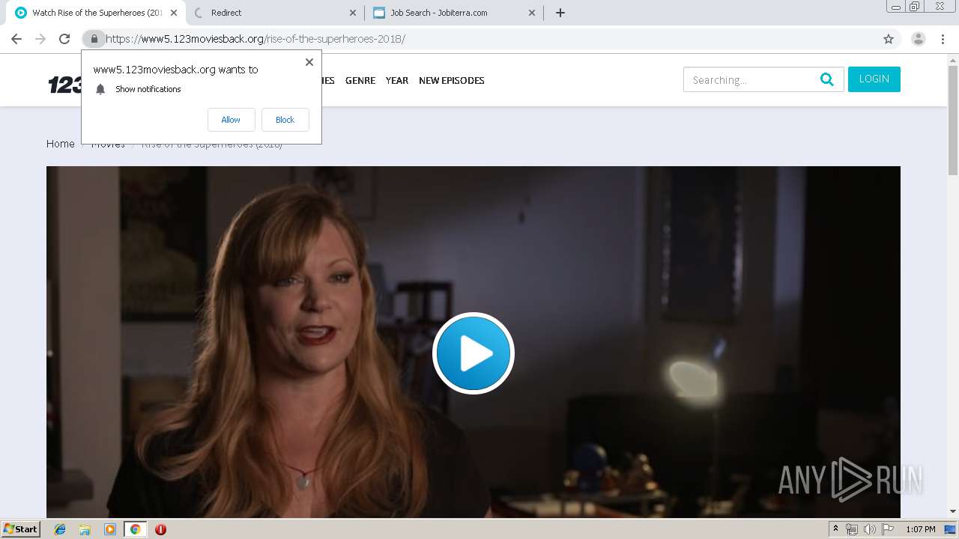Open Windows Explorer folder in taskbar
Image resolution: width=959 pixels, height=539 pixels.
pyautogui.click(x=85, y=529)
